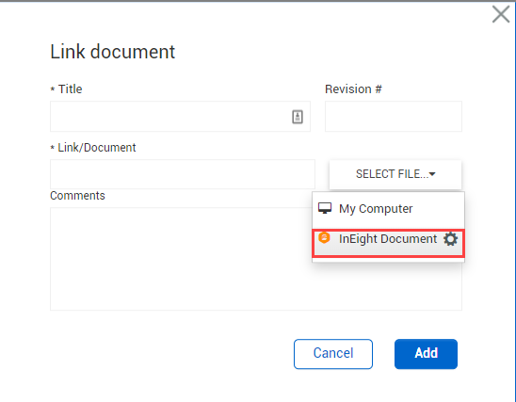516x402 pixels.
Task: Focus the Title input field
Action: [180, 117]
